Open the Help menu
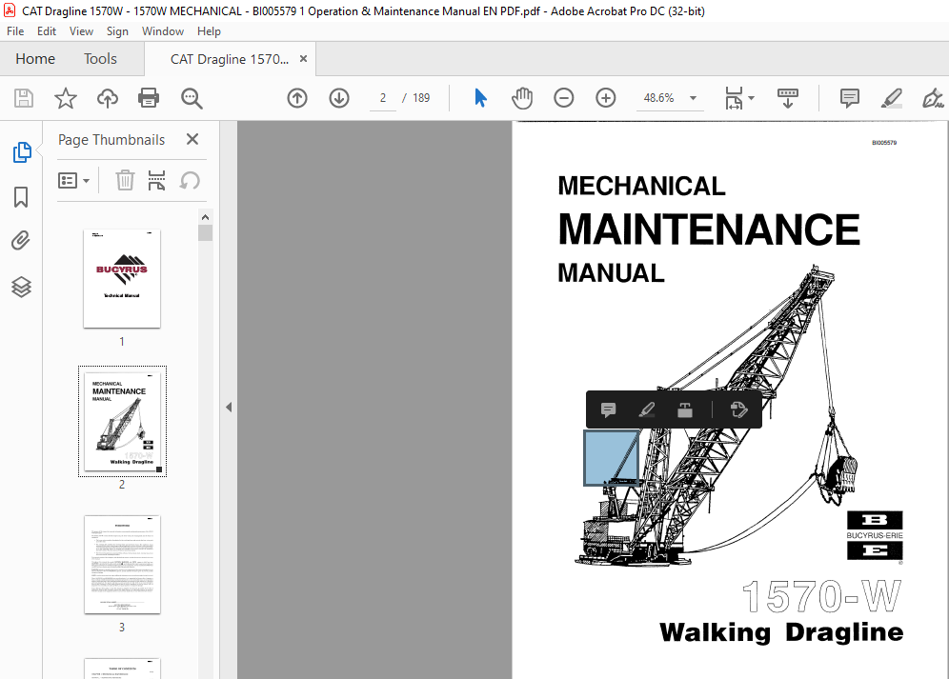 209,31
